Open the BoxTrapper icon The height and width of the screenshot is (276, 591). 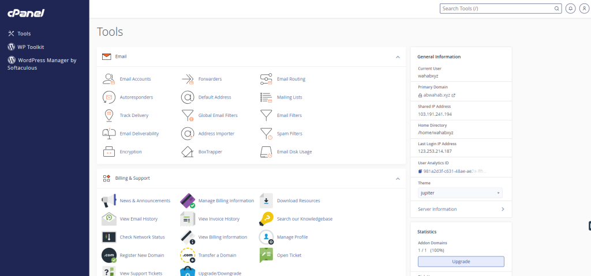click(187, 152)
